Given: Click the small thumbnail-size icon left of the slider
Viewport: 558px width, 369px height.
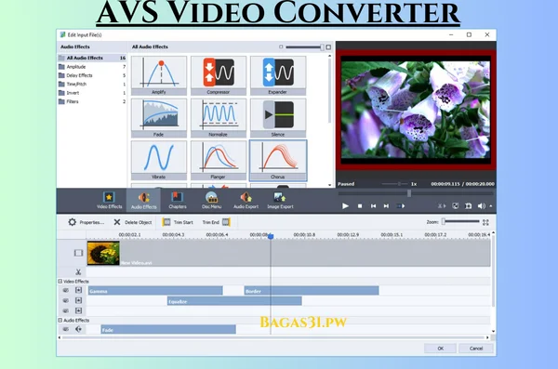Looking at the screenshot, I should point(281,47).
